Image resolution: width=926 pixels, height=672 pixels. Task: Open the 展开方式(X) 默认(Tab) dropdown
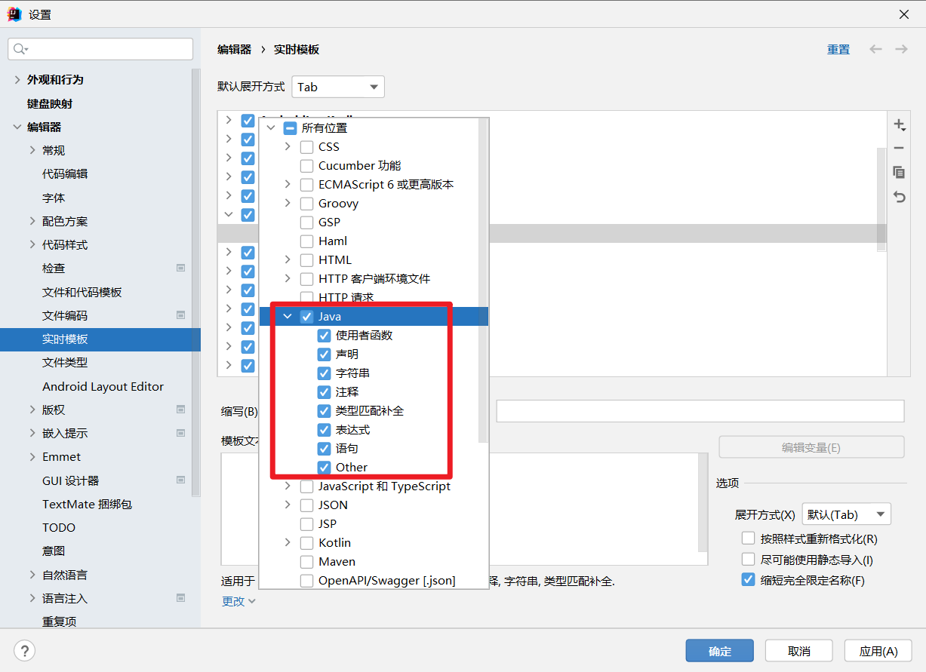coord(846,514)
